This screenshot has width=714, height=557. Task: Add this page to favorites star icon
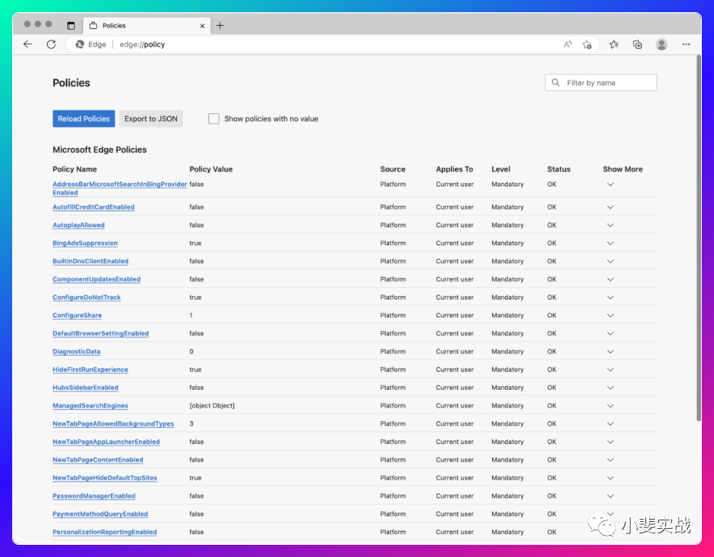point(587,44)
